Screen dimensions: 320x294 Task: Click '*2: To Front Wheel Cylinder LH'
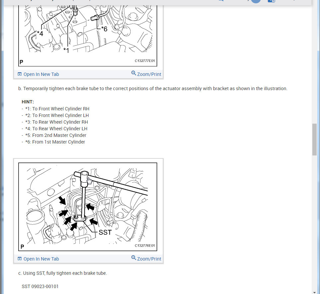coord(57,115)
